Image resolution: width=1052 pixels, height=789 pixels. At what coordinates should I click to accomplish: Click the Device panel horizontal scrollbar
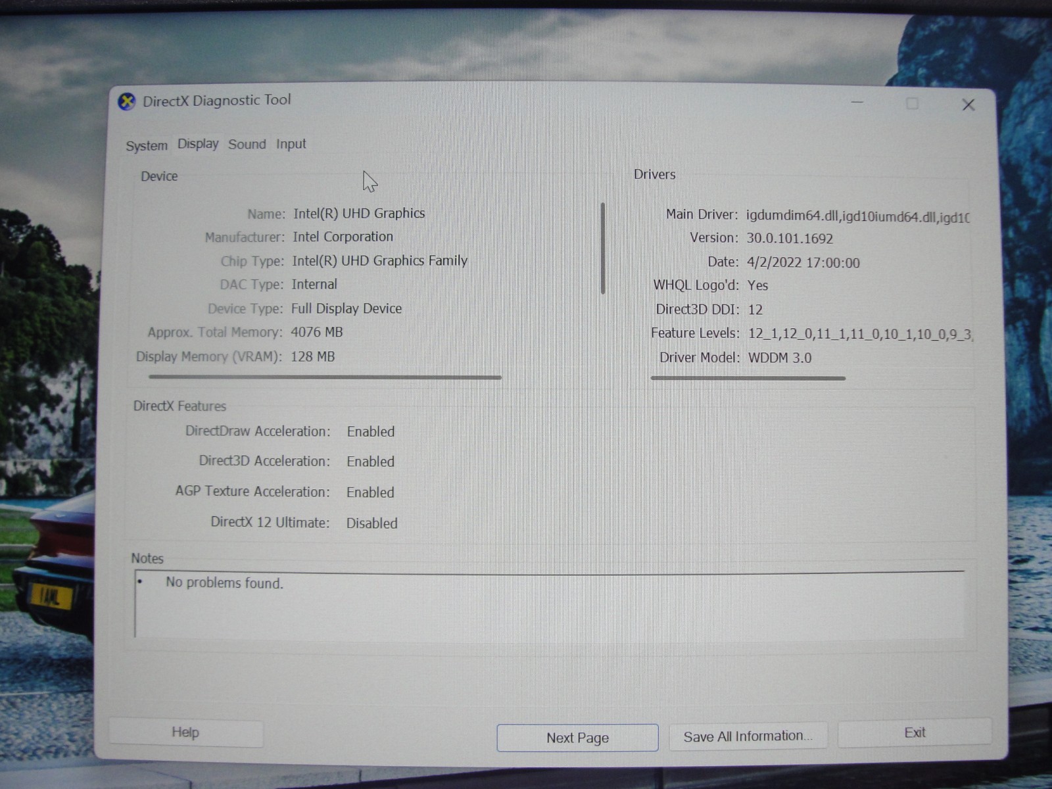325,377
